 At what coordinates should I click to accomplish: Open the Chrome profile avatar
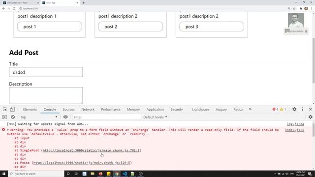tap(306, 8)
